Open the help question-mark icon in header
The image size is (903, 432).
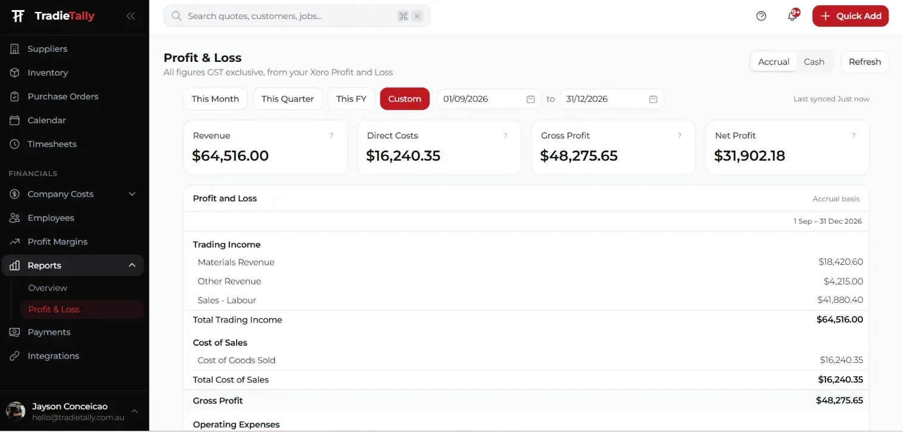pos(761,16)
